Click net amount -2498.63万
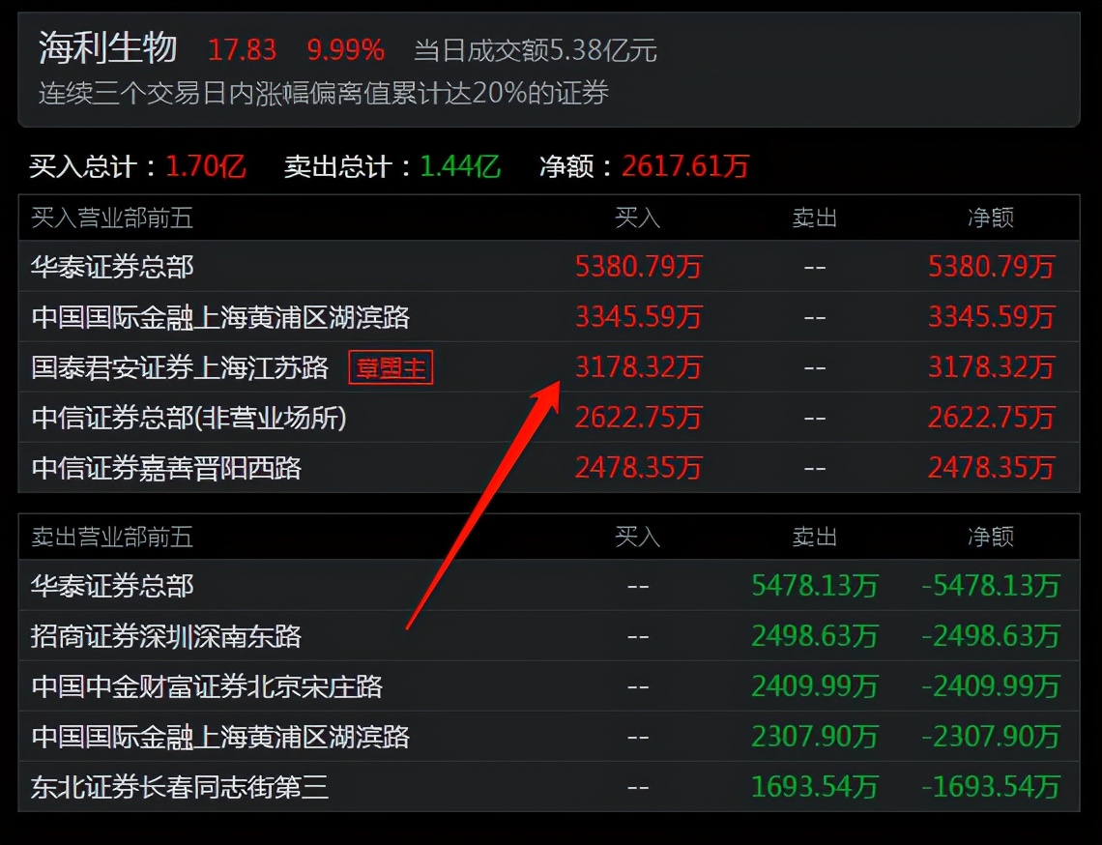 tap(991, 637)
